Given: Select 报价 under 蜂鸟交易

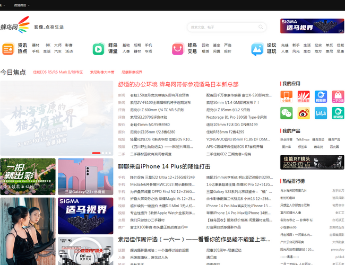Looking at the screenshot, I should [x=228, y=51].
